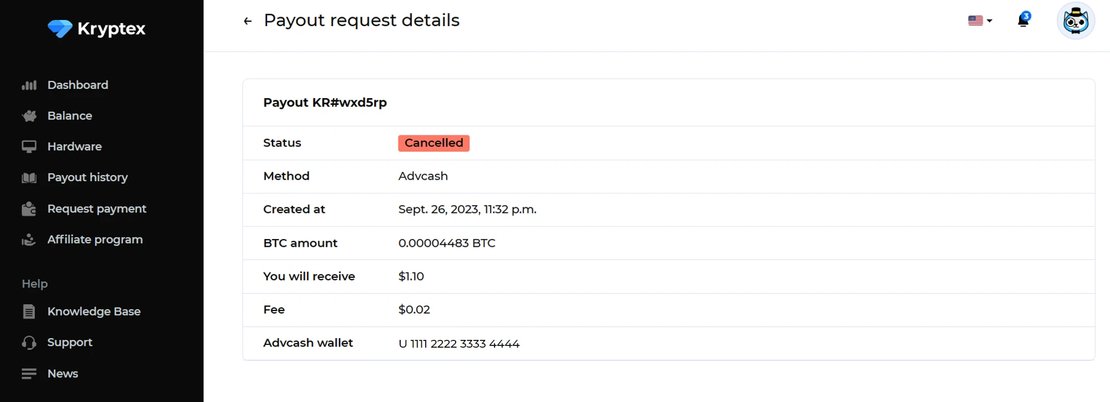The height and width of the screenshot is (402, 1110).
Task: Open the Hardware menu entry
Action: [74, 146]
